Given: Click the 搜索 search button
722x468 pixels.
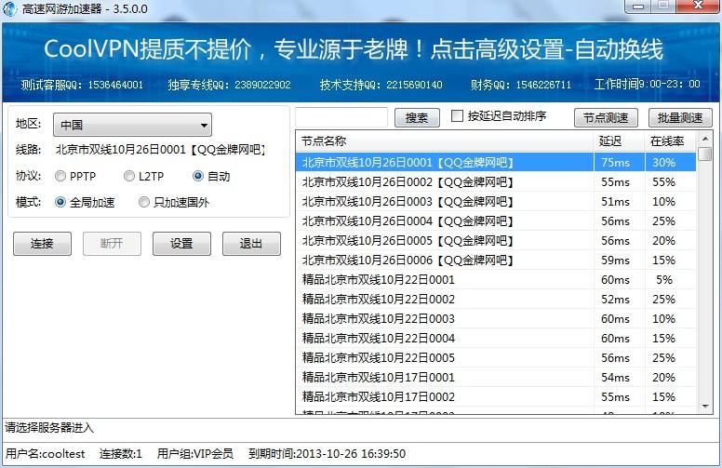Looking at the screenshot, I should (x=417, y=118).
